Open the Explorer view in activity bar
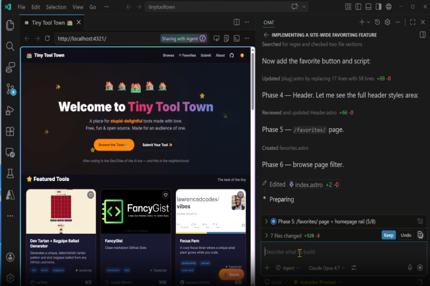The height and width of the screenshot is (286, 430). click(10, 26)
